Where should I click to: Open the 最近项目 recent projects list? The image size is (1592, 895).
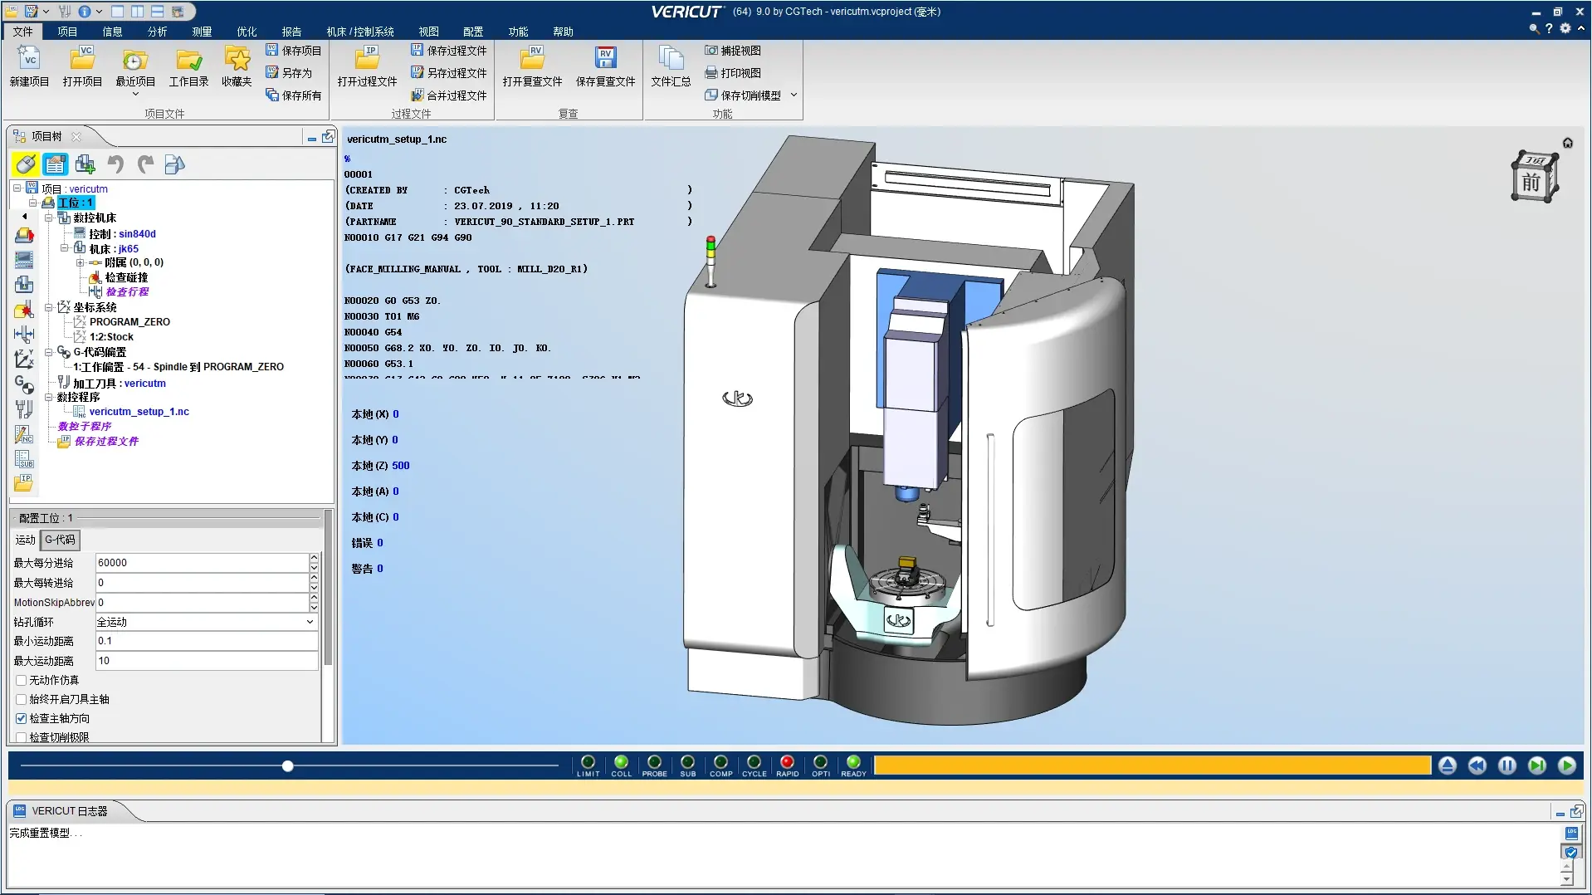click(135, 70)
